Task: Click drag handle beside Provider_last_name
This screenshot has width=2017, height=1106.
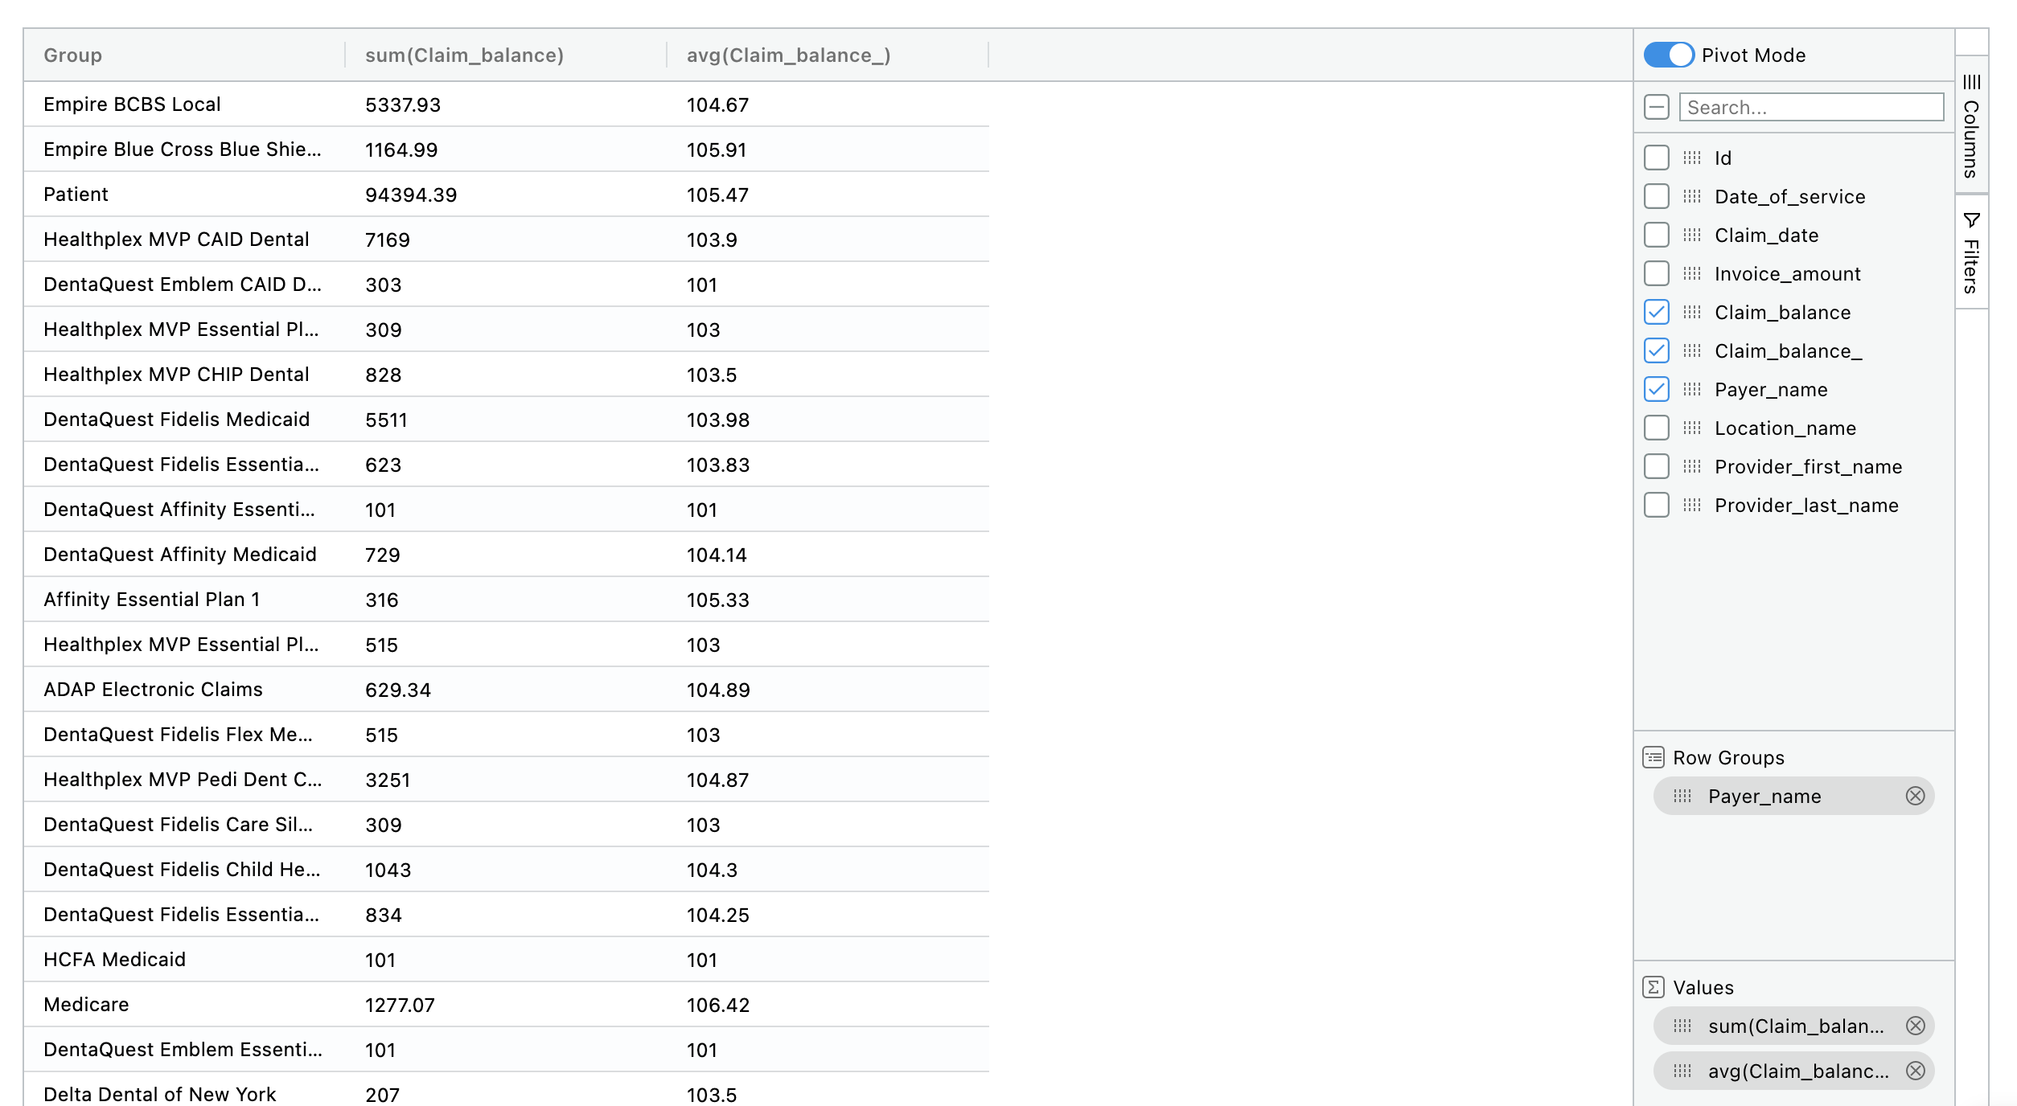Action: click(x=1692, y=505)
